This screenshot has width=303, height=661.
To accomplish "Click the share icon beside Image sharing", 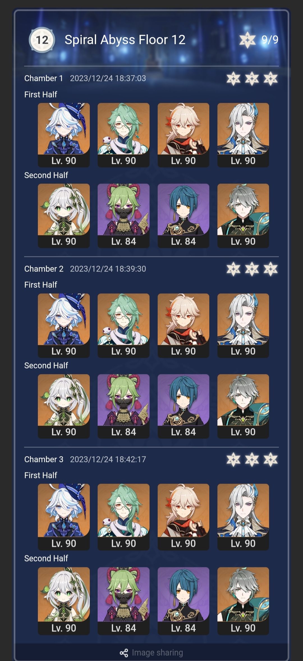I will (x=124, y=653).
